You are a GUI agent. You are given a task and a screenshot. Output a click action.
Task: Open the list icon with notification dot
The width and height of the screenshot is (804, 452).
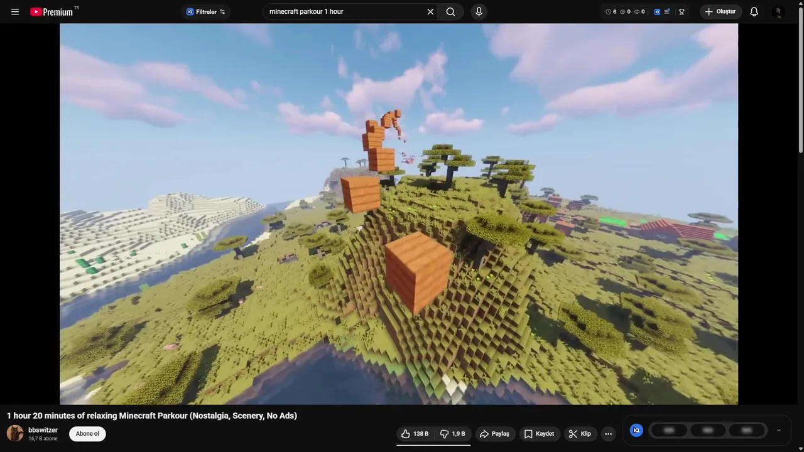pos(667,12)
